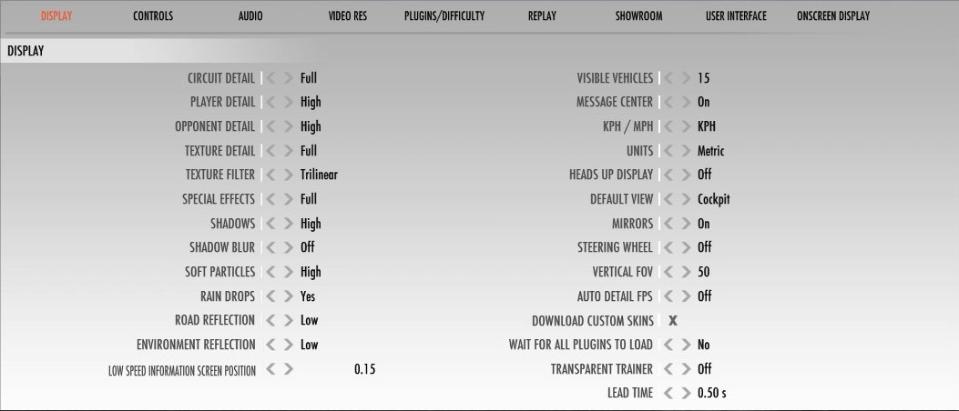The width and height of the screenshot is (959, 411).
Task: Change Units option using right arrow
Action: click(686, 151)
